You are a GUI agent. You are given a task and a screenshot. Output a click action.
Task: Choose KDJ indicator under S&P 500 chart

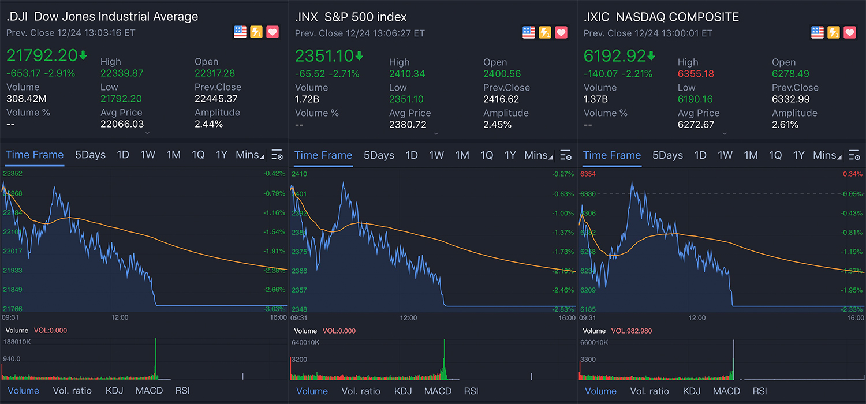[x=402, y=391]
